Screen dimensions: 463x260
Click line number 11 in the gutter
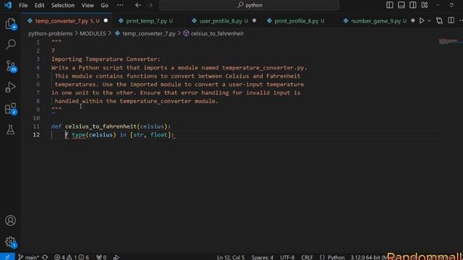coord(36,126)
